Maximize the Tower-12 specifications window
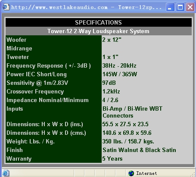 [x=180, y=7]
